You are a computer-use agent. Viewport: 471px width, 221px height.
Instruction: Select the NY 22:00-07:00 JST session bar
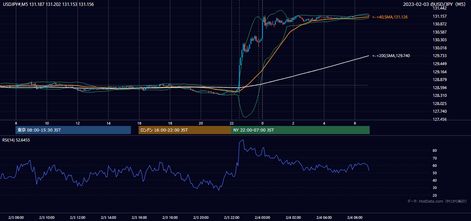(300, 130)
